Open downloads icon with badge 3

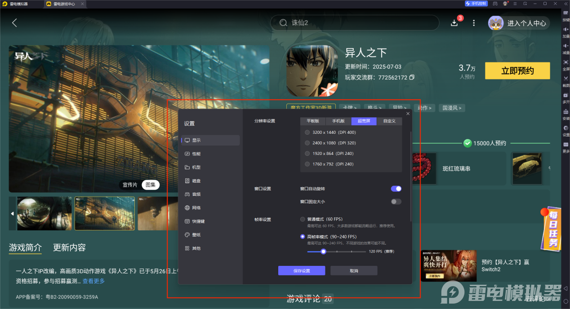(x=454, y=23)
